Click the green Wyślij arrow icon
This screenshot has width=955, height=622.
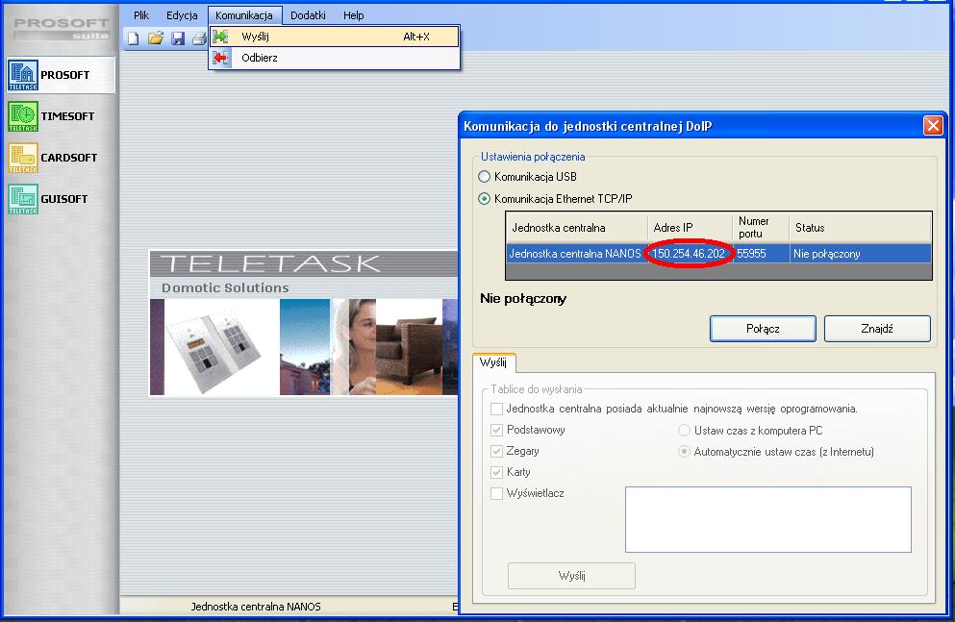point(220,37)
